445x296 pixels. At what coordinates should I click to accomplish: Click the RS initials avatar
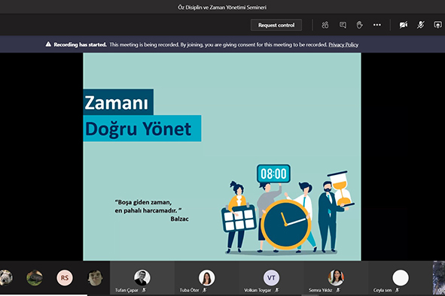pos(65,277)
